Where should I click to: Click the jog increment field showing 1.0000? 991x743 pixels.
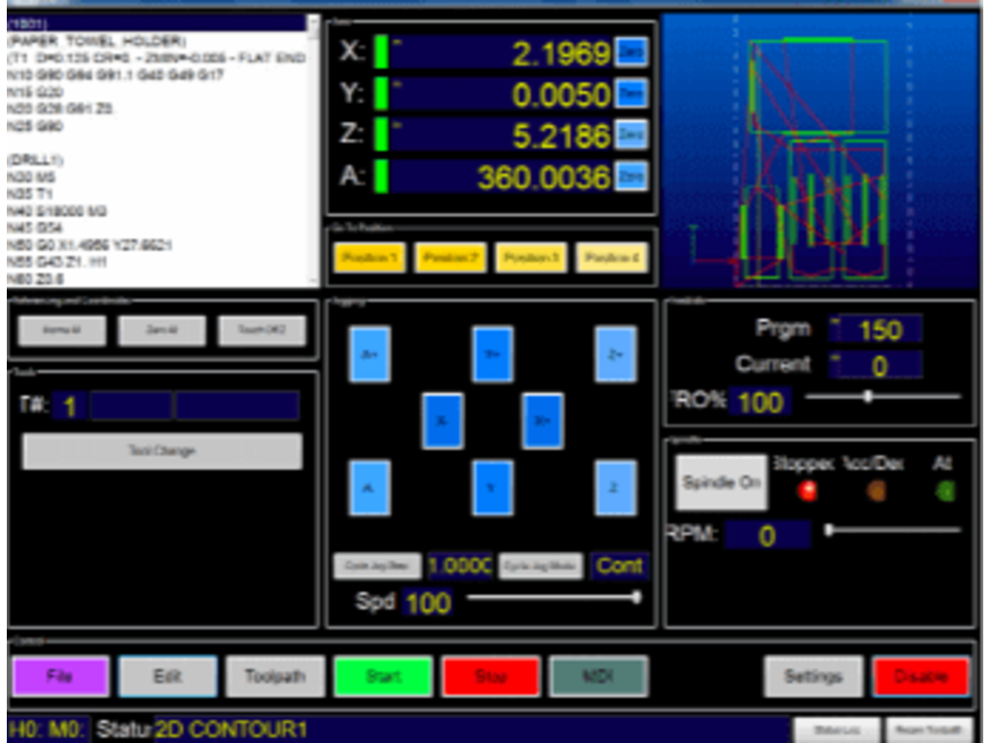(460, 566)
